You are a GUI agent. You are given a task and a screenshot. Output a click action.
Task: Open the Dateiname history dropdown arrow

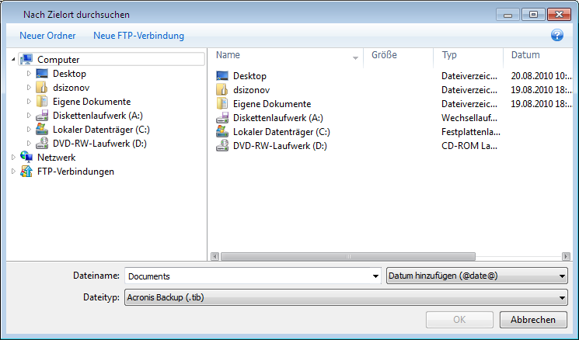[375, 276]
